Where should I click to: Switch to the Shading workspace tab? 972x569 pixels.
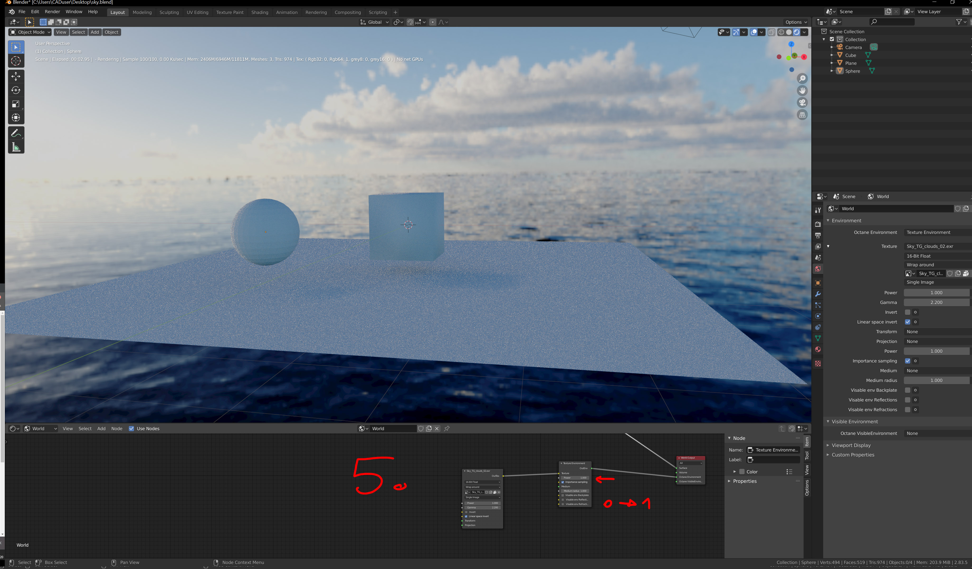click(x=260, y=12)
